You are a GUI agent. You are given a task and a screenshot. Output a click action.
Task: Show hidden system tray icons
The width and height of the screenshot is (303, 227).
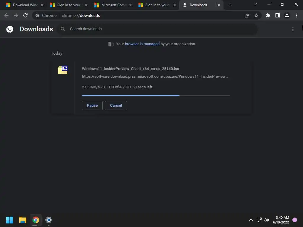pos(251,220)
